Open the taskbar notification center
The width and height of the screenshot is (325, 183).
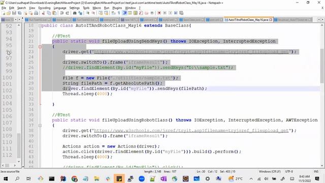317,178
